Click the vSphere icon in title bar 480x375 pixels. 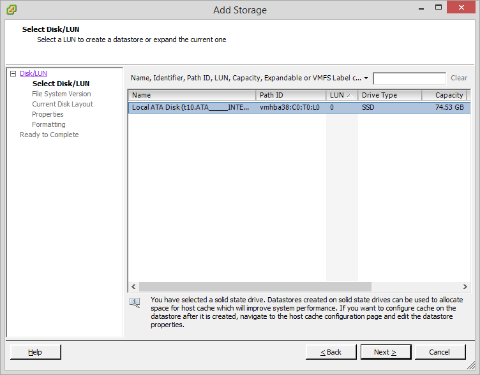click(x=12, y=10)
